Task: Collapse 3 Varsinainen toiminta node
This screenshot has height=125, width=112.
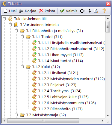Action: tap(10, 25)
